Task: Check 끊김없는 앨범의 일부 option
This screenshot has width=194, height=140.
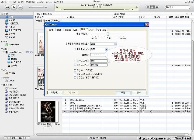Action: coord(75,77)
